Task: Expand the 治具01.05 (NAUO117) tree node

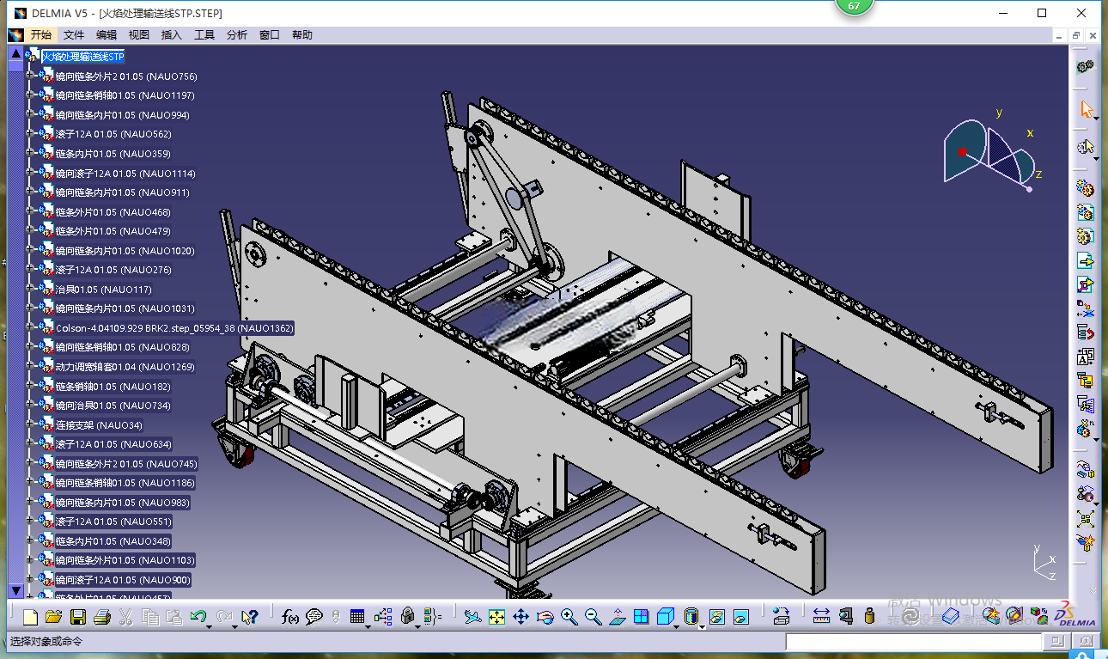Action: (x=30, y=290)
